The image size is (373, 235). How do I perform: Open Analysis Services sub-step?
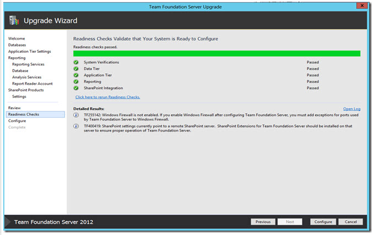pos(26,77)
